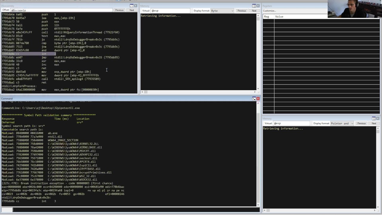The width and height of the screenshot is (382, 215).
Task: Open the Disassembly window options icon
Action: (x=132, y=6)
